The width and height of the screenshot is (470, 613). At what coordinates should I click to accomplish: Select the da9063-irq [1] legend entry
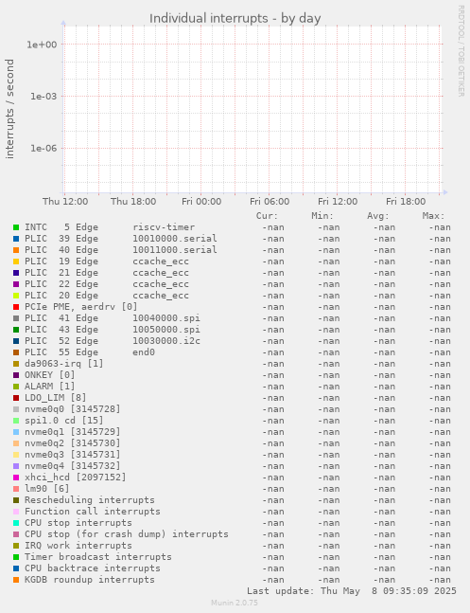point(64,364)
